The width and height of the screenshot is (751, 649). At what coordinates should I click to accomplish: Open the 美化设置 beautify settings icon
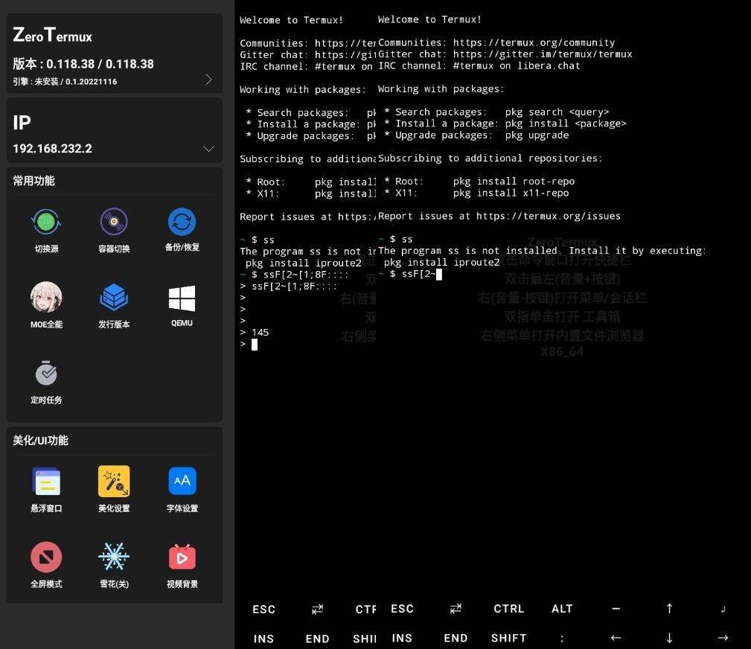coord(114,482)
